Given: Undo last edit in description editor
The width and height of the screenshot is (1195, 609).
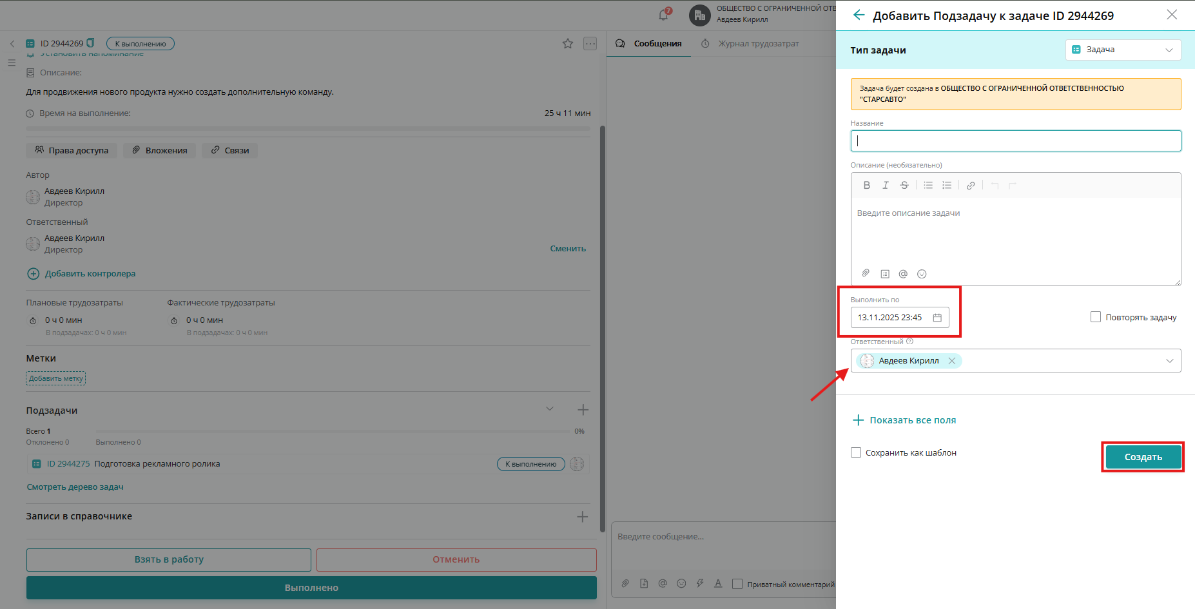Looking at the screenshot, I should click(x=995, y=186).
